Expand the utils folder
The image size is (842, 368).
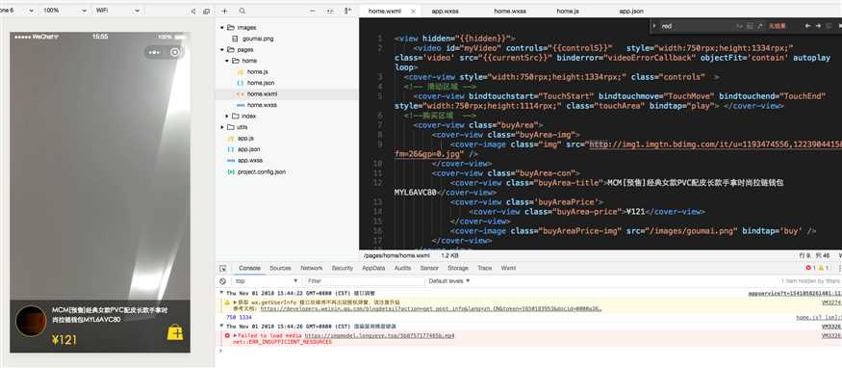(221, 127)
